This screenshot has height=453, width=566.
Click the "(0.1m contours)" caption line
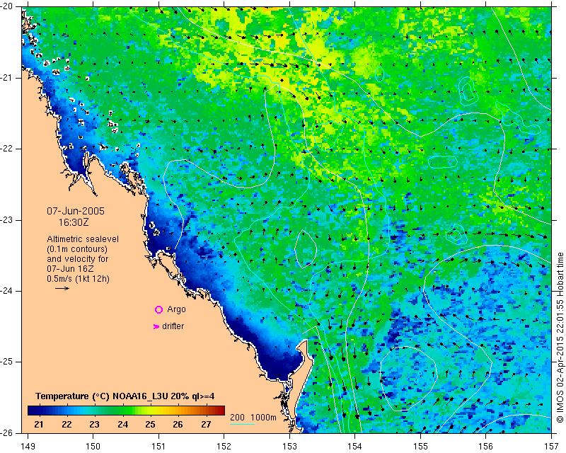77,249
